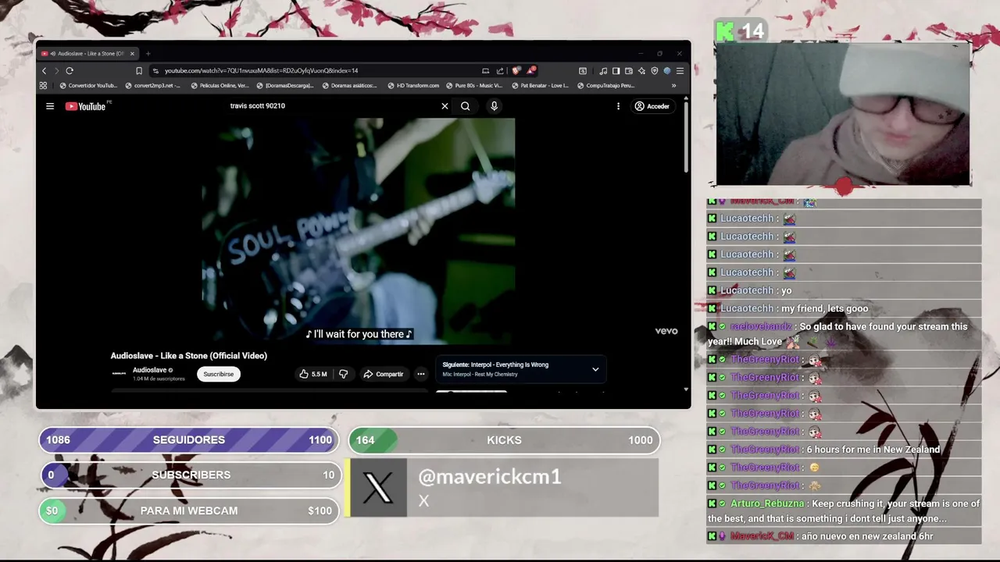Open the browser music note extension icon
Screen dimensions: 1000x562
click(x=603, y=70)
